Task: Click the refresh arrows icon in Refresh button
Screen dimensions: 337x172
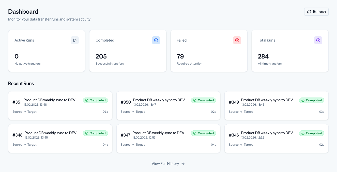Action: point(309,12)
